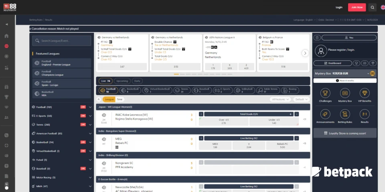385x192 pixels.
Task: Previous market arrow for INAC Kobe match
Action: click(x=201, y=114)
